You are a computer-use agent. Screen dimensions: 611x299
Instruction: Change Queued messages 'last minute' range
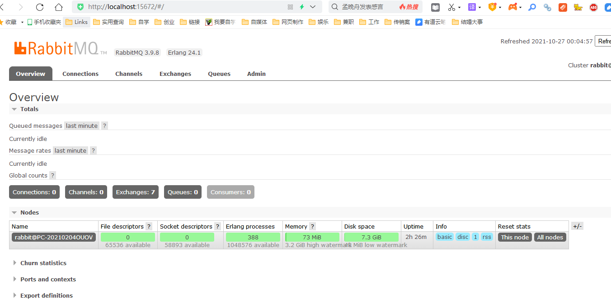(x=82, y=126)
